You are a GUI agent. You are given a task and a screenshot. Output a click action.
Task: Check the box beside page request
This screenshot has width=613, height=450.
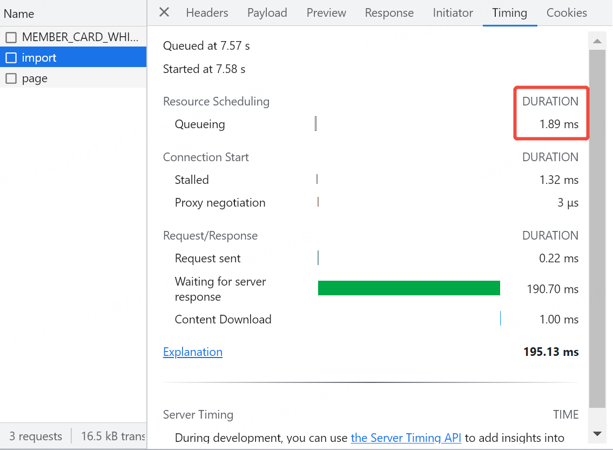(11, 78)
